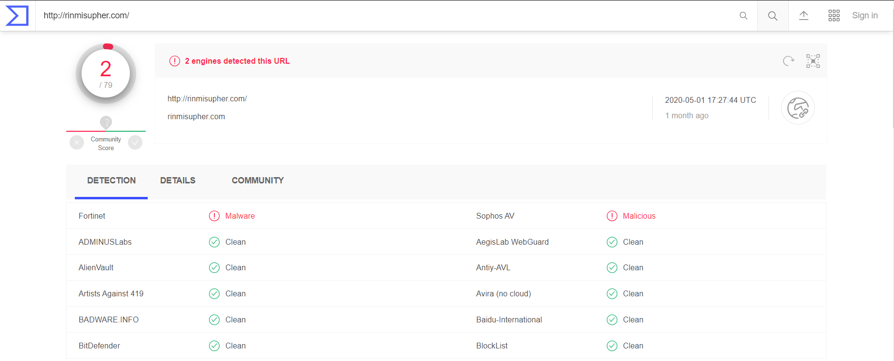Click the 2 / 79 detection score gauge

tap(106, 73)
